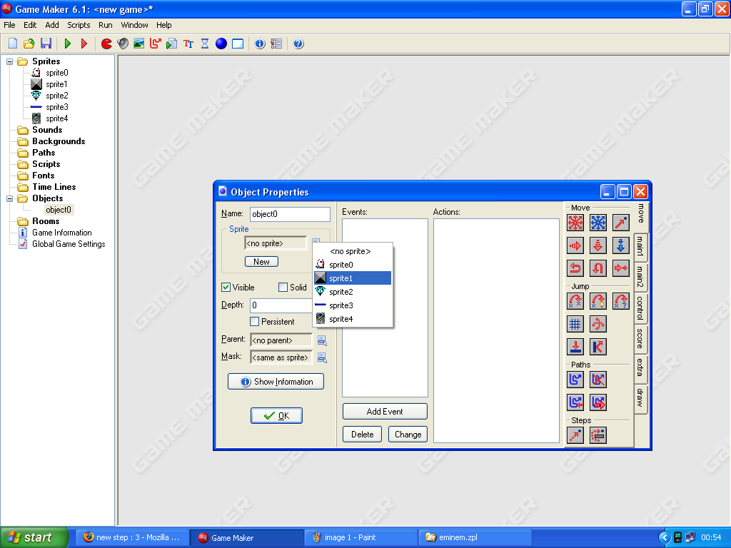This screenshot has width=731, height=548.
Task: Click the Depth input field
Action: pos(281,305)
